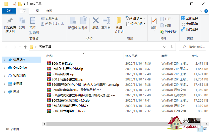211x134 pixels.
Task: Open the address bar history dropdown
Action: coord(164,47)
